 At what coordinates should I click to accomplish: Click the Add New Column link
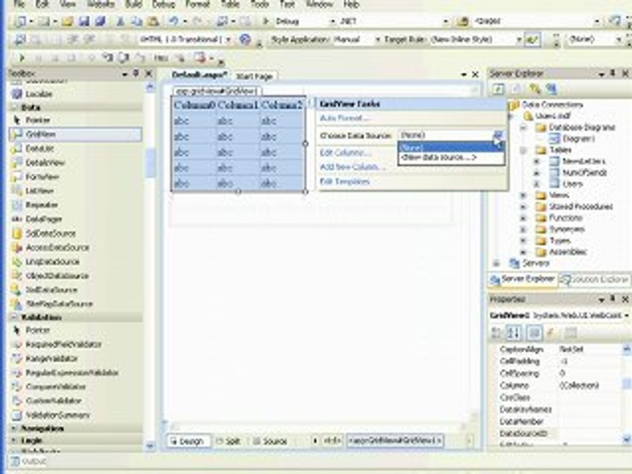(x=352, y=167)
